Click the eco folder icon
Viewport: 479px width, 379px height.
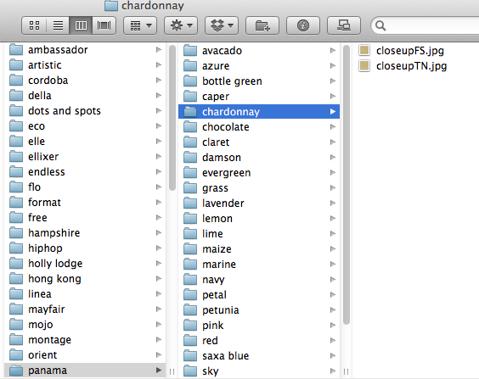[x=16, y=126]
